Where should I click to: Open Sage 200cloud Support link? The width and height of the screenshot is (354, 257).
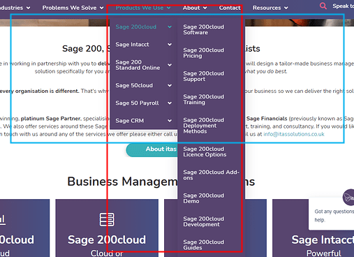(x=203, y=76)
